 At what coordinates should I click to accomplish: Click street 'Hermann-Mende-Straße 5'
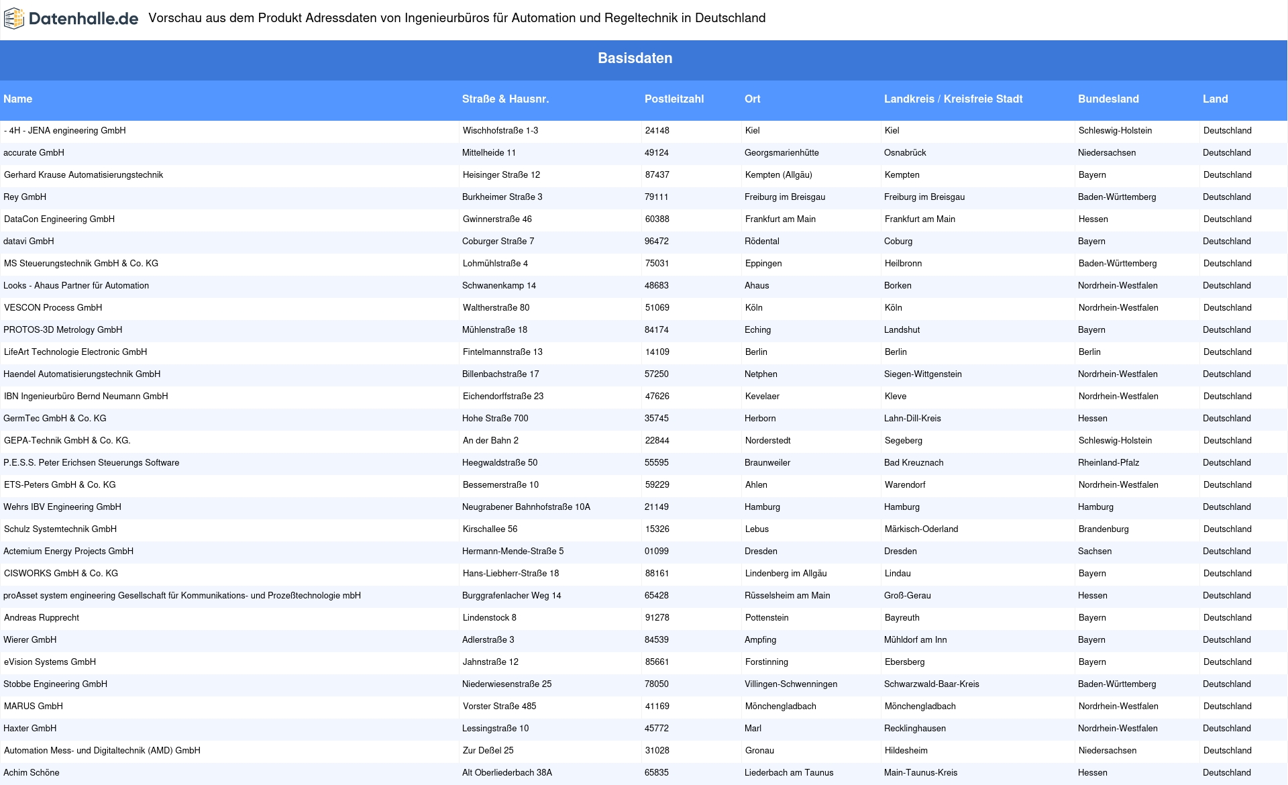(x=513, y=552)
